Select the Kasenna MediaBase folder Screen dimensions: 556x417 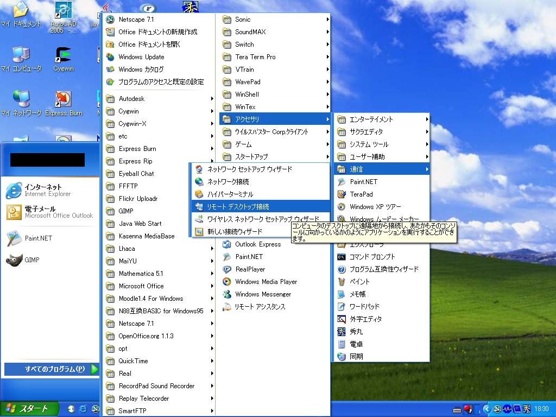tap(160, 236)
